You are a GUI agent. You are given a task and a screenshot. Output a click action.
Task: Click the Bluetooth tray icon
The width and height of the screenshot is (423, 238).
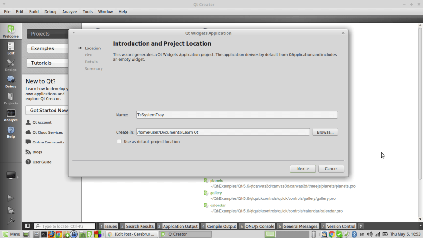pyautogui.click(x=354, y=234)
